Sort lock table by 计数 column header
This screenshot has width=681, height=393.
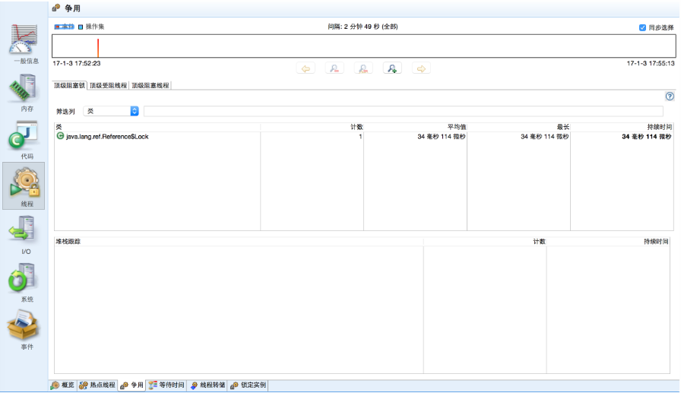click(x=312, y=127)
